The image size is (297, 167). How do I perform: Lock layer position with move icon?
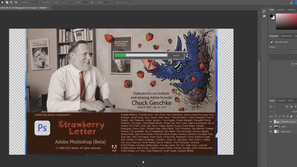(x=284, y=116)
